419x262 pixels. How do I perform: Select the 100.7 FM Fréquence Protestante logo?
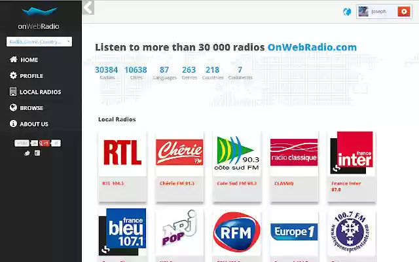click(352, 232)
